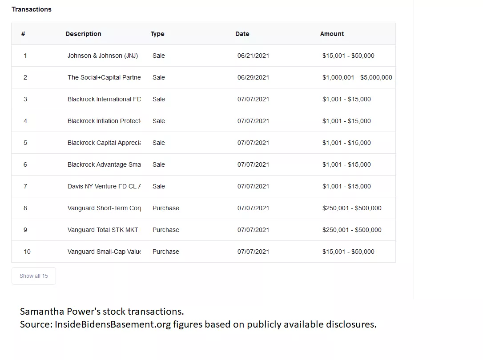Screen dimensions: 483x360
Task: Select Blackrock International FD row description
Action: 104,99
